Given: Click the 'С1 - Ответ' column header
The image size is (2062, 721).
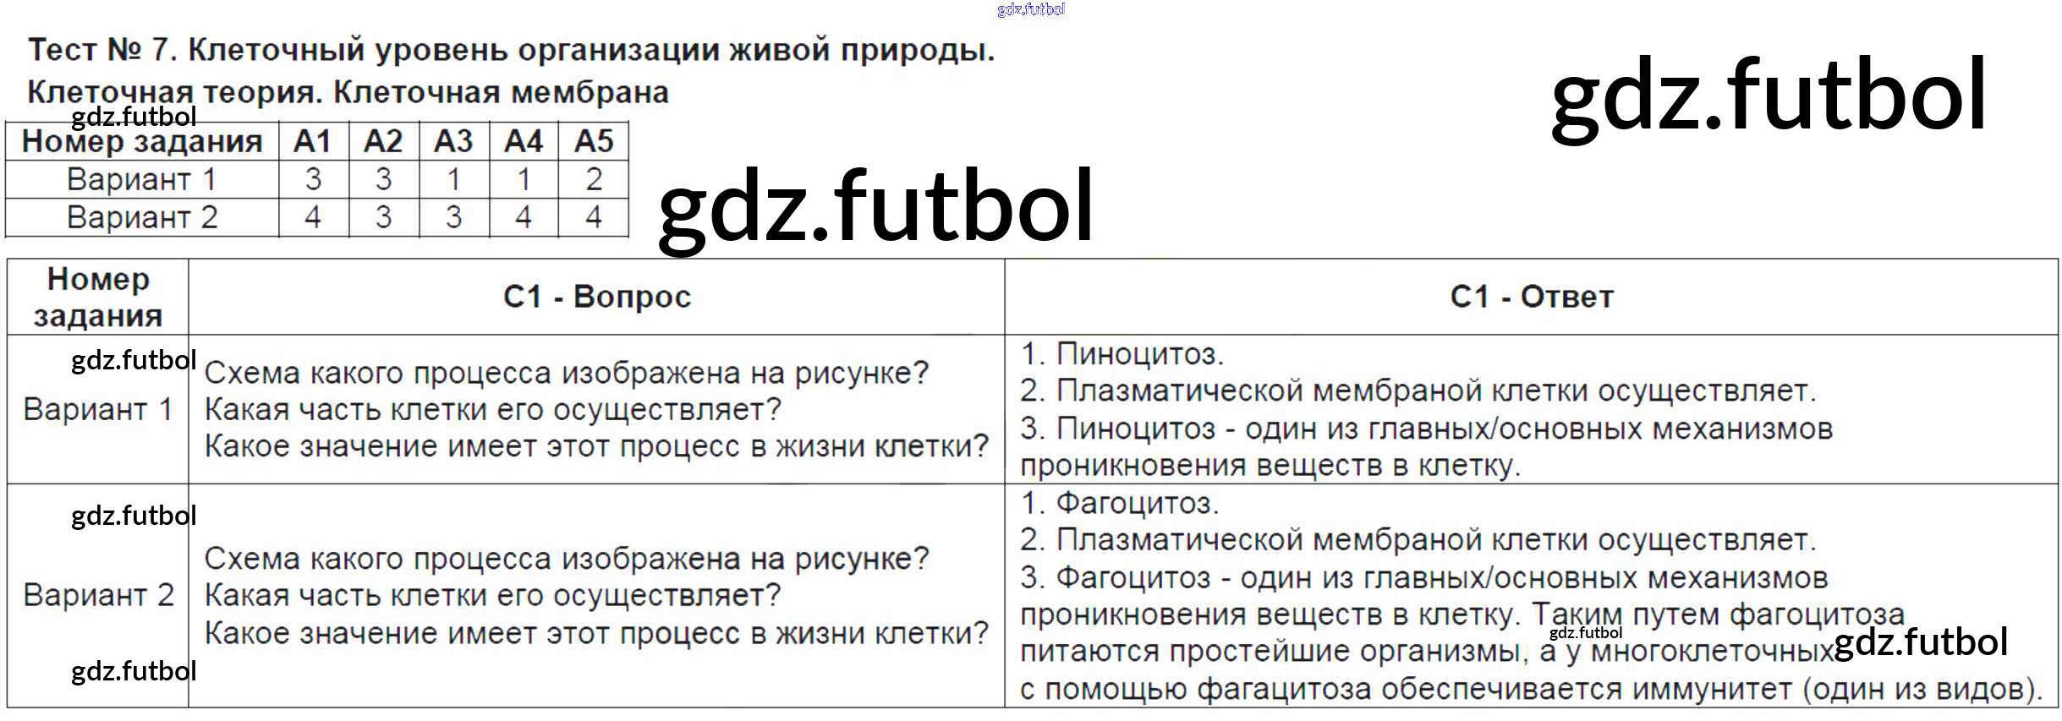Looking at the screenshot, I should pos(1531,297).
